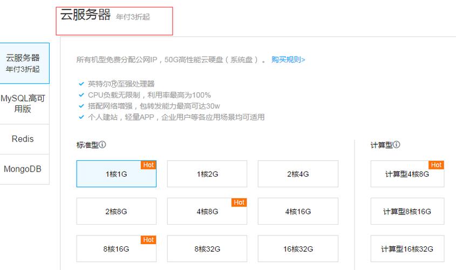Open the MySQL高可用版 sidebar tab

pyautogui.click(x=24, y=104)
